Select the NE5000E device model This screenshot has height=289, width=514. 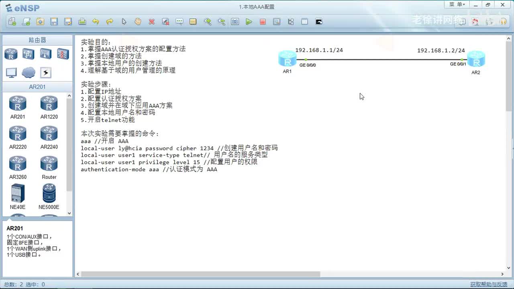pos(49,197)
